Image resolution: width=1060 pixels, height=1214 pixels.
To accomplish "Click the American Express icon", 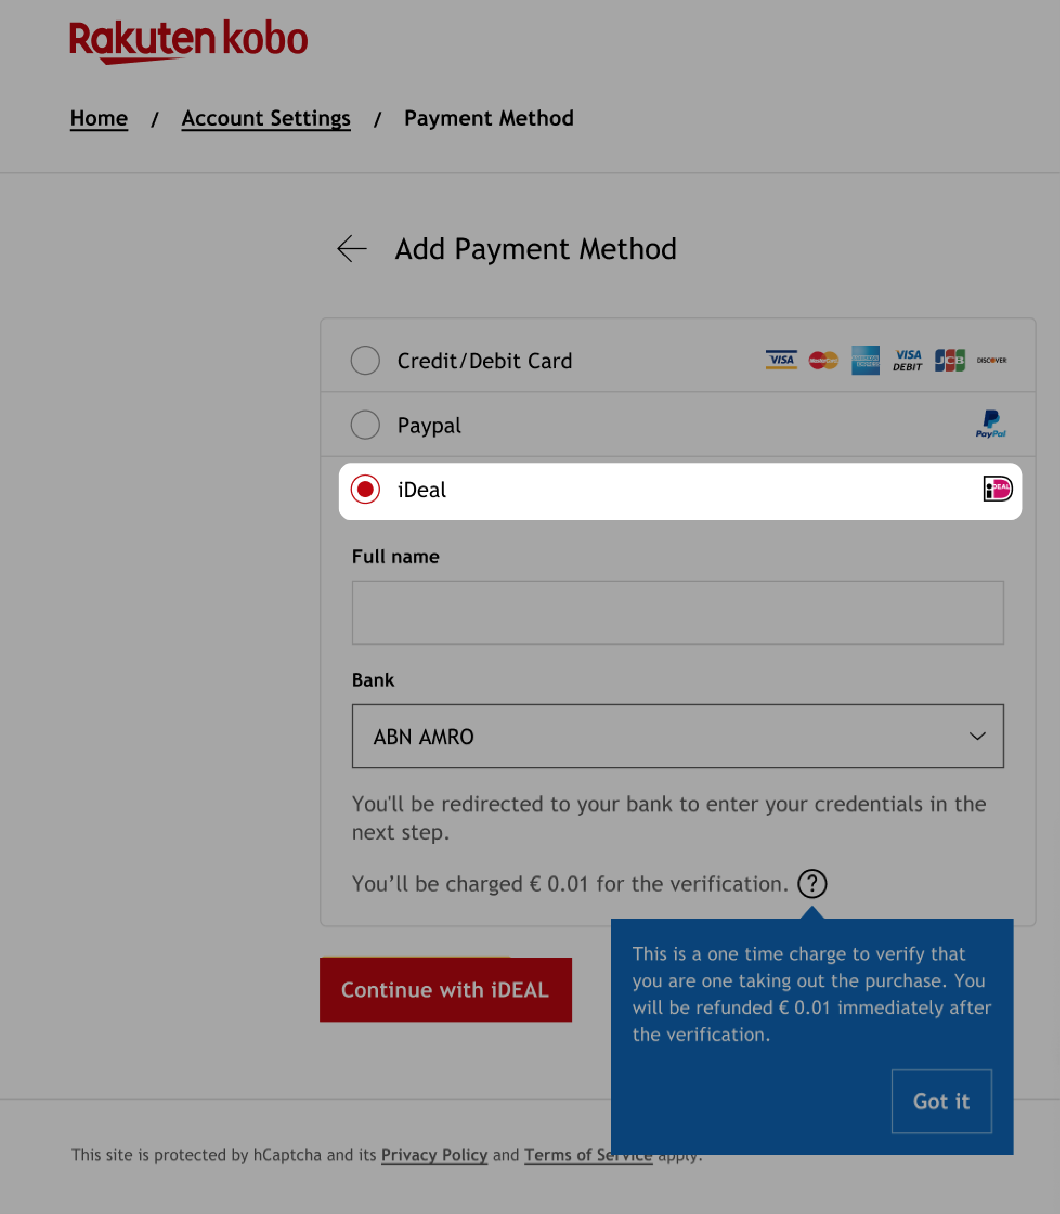I will [865, 360].
